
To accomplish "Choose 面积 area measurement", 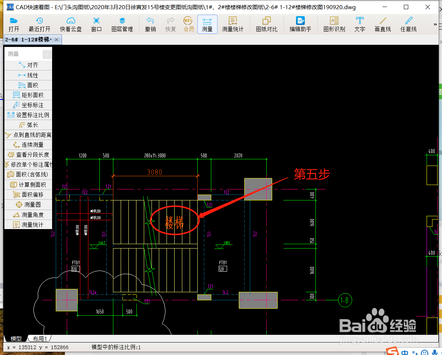I will 28,85.
